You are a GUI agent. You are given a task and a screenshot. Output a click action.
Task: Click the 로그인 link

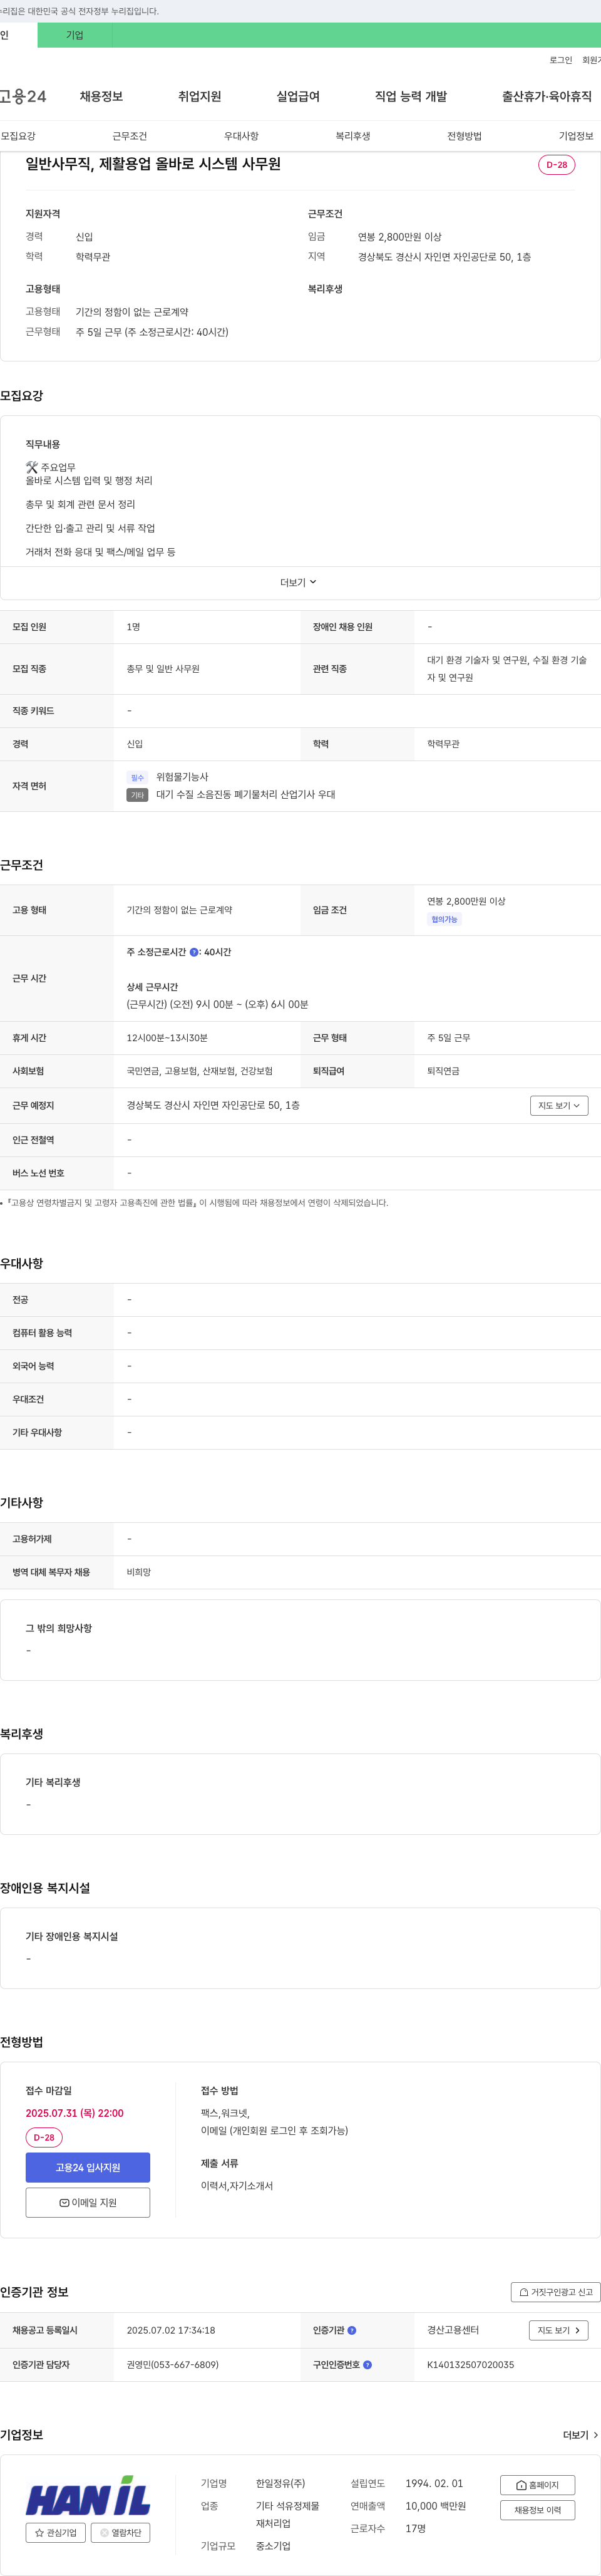click(x=561, y=60)
